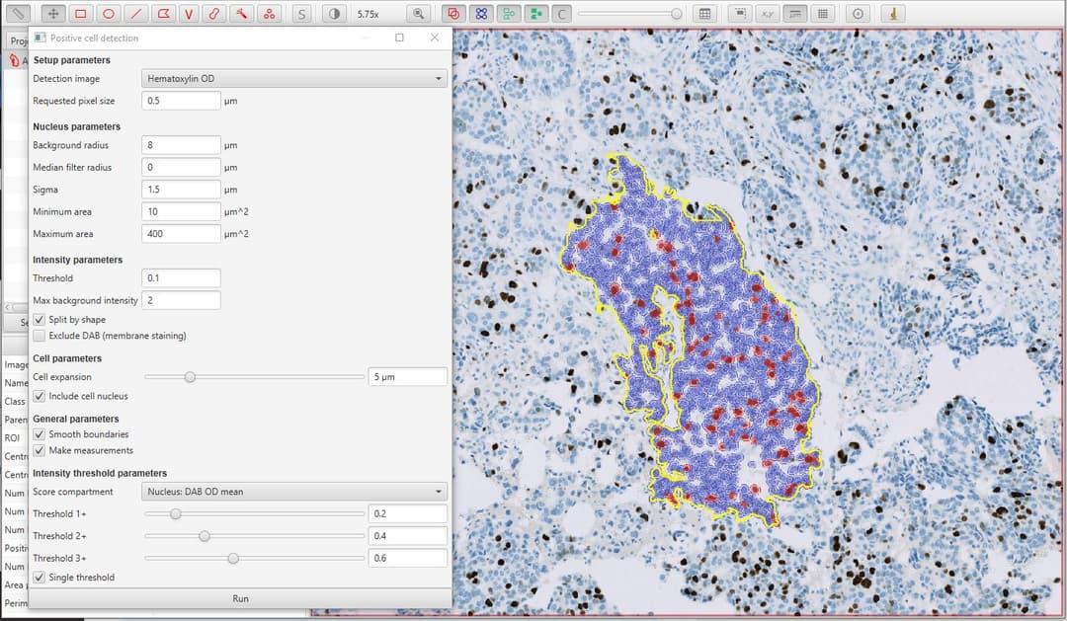This screenshot has width=1067, height=621.
Task: Open the Preferences gear icon
Action: (859, 13)
